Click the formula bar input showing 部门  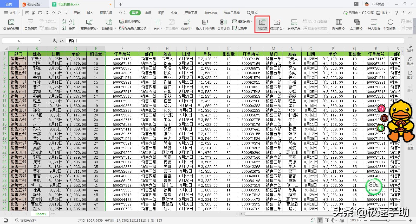click(x=235, y=41)
